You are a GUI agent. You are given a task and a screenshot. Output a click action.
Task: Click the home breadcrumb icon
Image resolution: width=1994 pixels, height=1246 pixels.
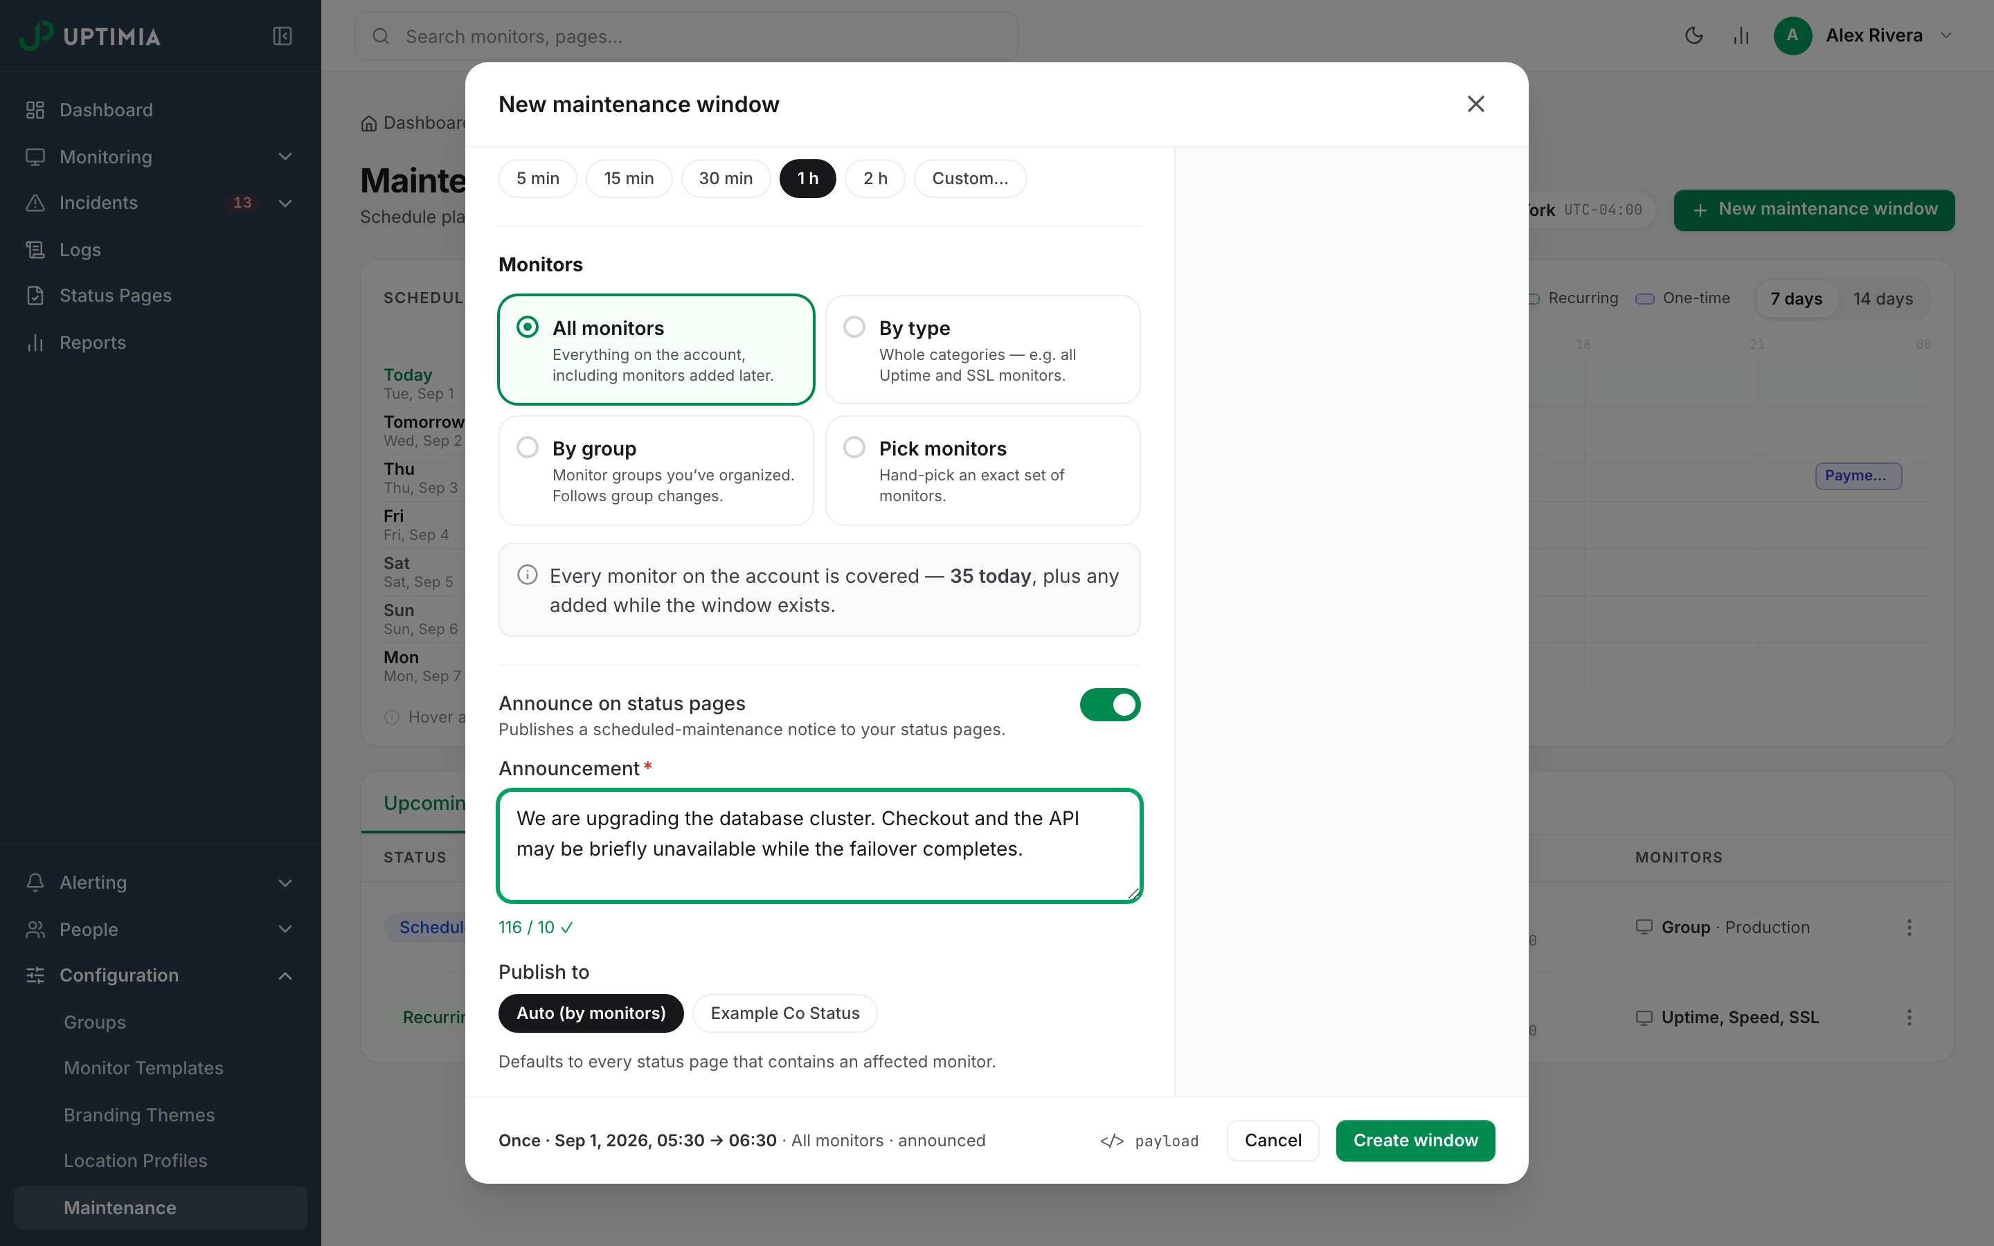[x=368, y=124]
